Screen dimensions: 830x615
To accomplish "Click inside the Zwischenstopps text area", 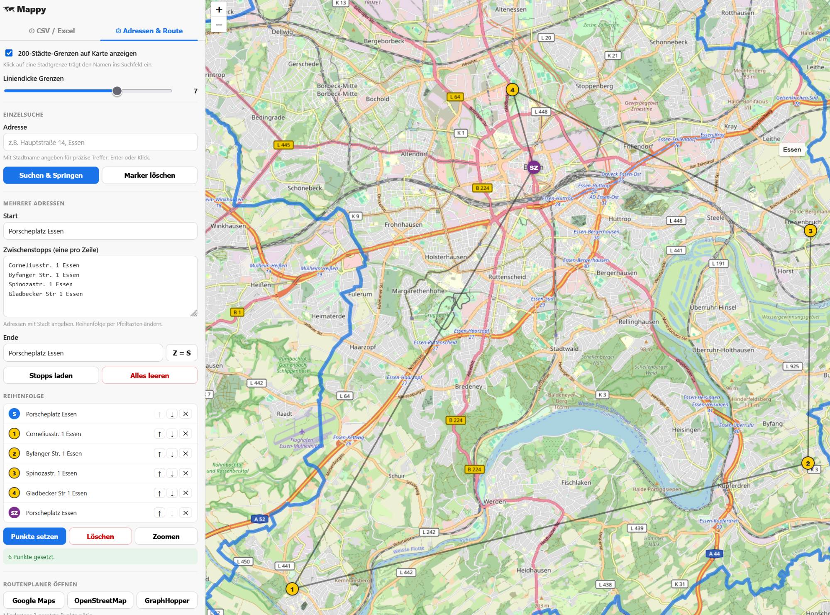I will pos(100,287).
